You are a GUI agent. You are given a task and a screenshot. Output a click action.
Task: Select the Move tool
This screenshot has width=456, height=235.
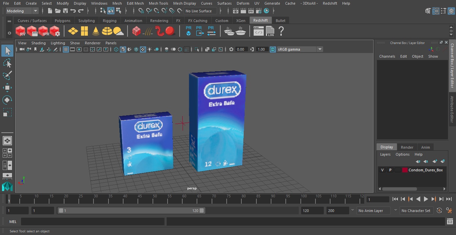pos(7,88)
